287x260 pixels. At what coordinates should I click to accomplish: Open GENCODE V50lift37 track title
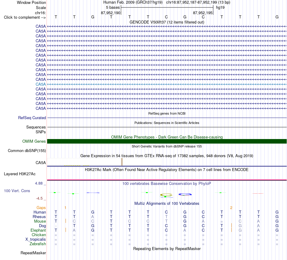coord(167,22)
